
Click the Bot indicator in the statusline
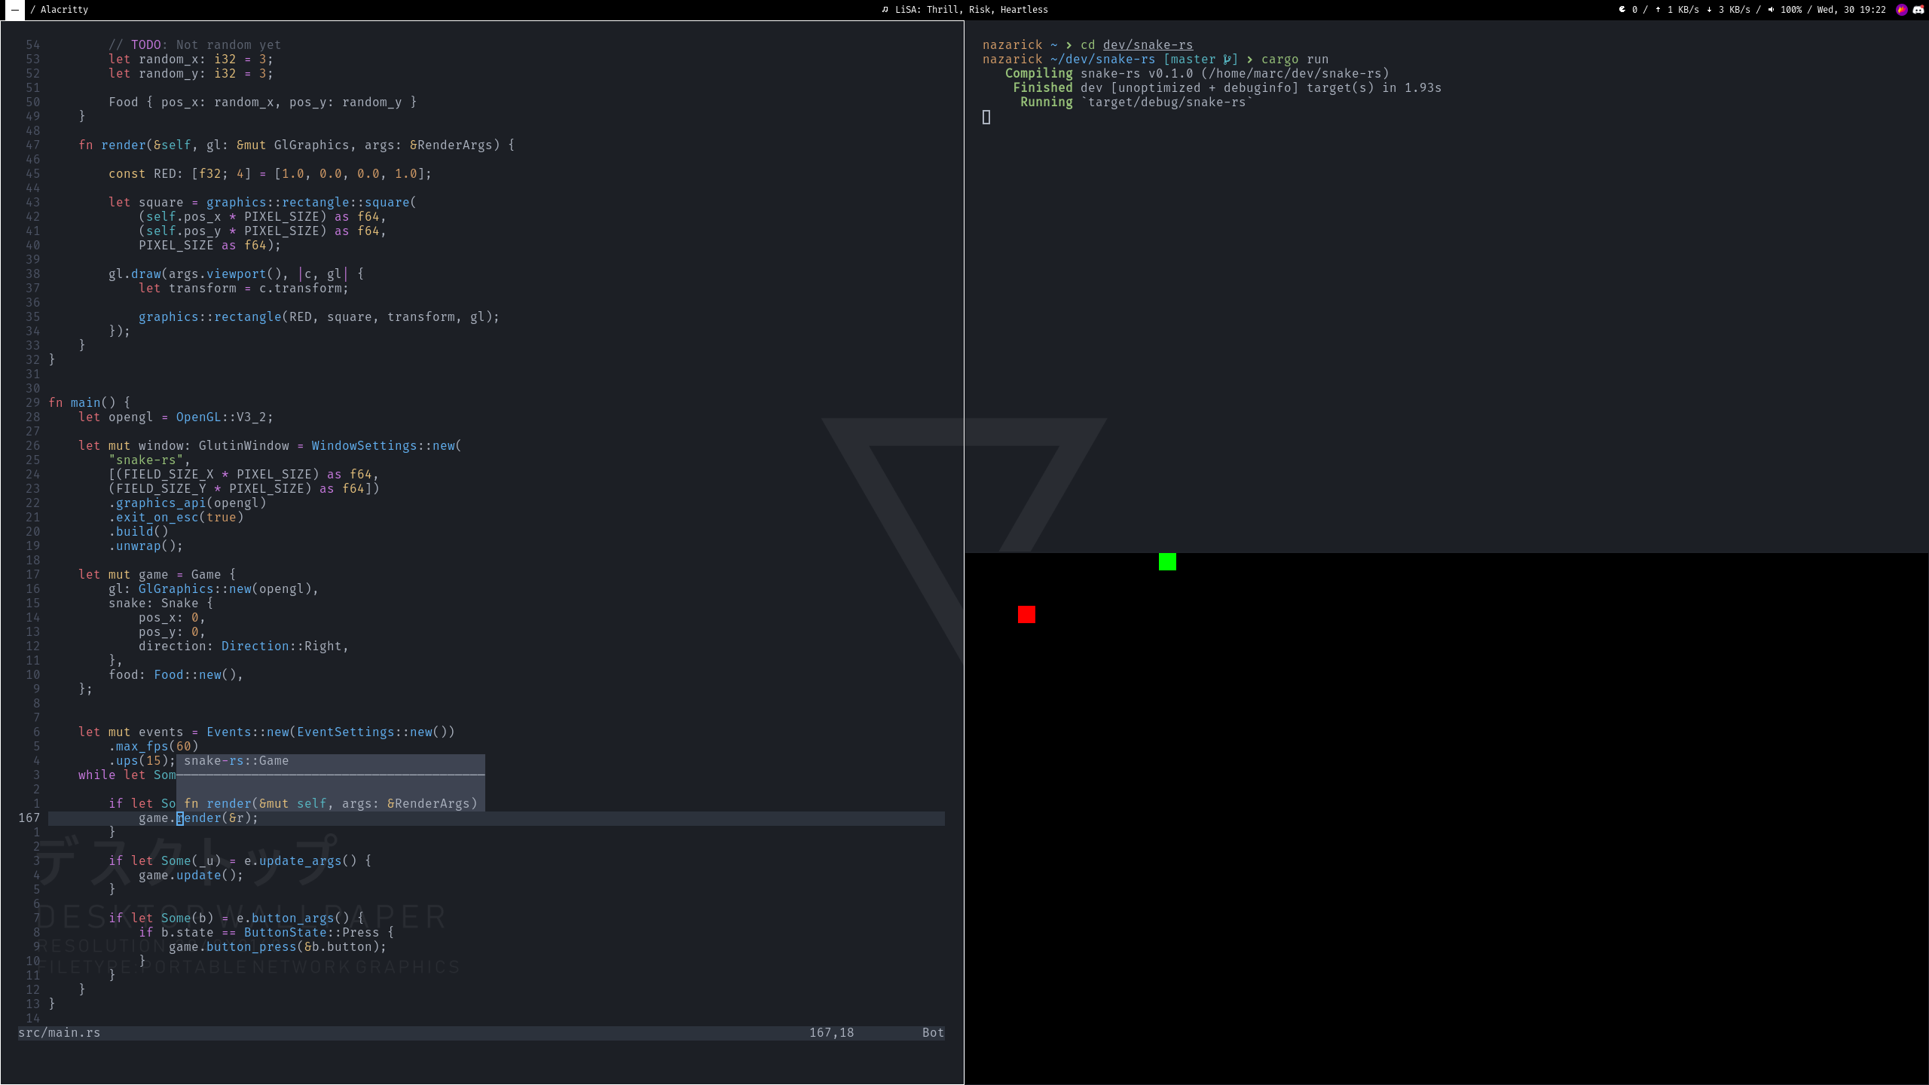[x=932, y=1032]
